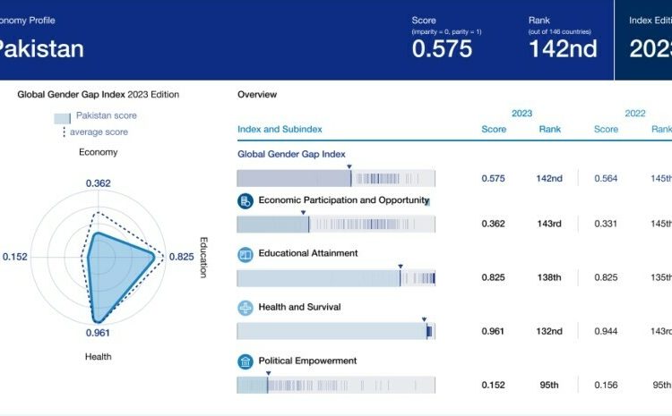The width and height of the screenshot is (672, 416).
Task: Click the 2022 year column heading
Action: coord(635,114)
